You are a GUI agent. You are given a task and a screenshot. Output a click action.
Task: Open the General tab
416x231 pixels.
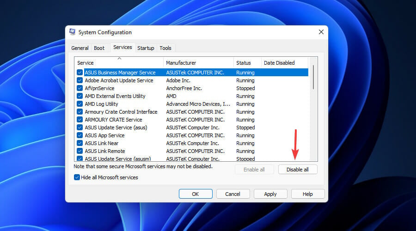(x=80, y=48)
